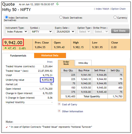Select the Currency Derivatives radio button
The height and width of the screenshot is (134, 132).
pyautogui.click(x=115, y=17)
